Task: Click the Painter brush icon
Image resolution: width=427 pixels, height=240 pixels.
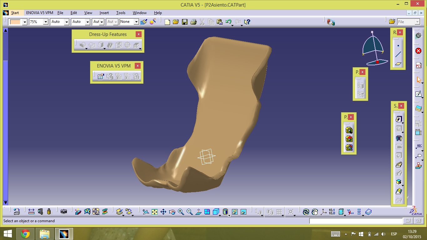Action: 144,22
